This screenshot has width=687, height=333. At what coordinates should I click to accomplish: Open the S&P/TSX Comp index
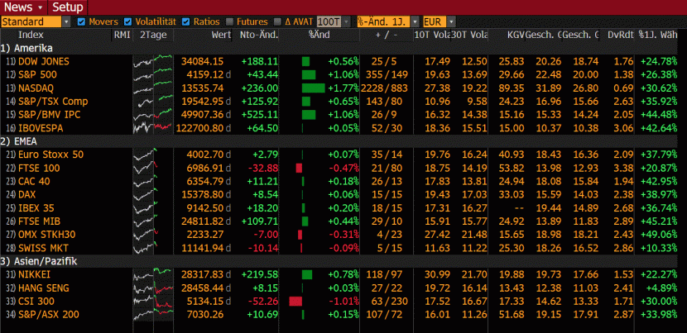click(53, 102)
